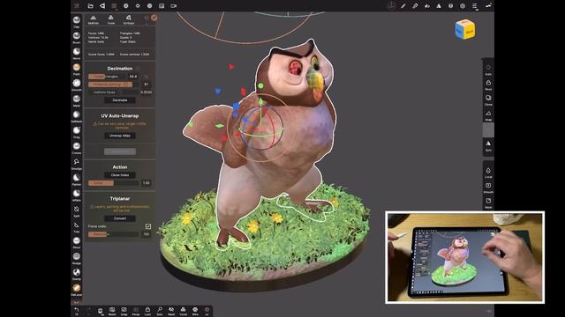Select the DelLayer tool
The width and height of the screenshot is (565, 317).
[77, 290]
